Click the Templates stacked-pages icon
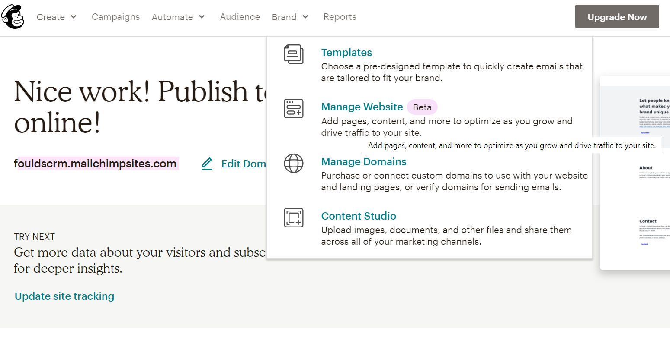The height and width of the screenshot is (337, 670). pos(293,54)
